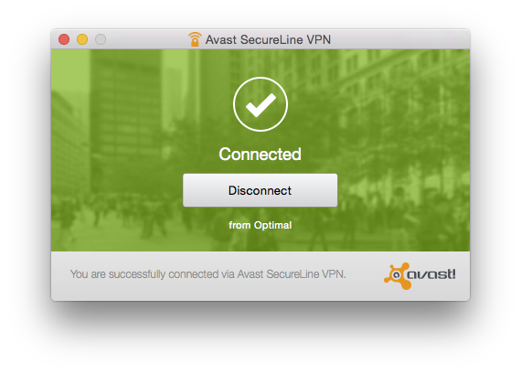Click empty title bar right of title
Screen dimensions: 521x374
pyautogui.click(x=399, y=39)
